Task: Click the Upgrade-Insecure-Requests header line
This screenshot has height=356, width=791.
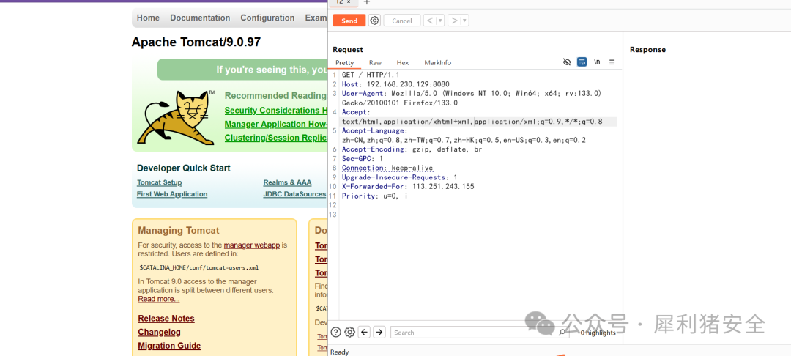Action: coord(400,177)
